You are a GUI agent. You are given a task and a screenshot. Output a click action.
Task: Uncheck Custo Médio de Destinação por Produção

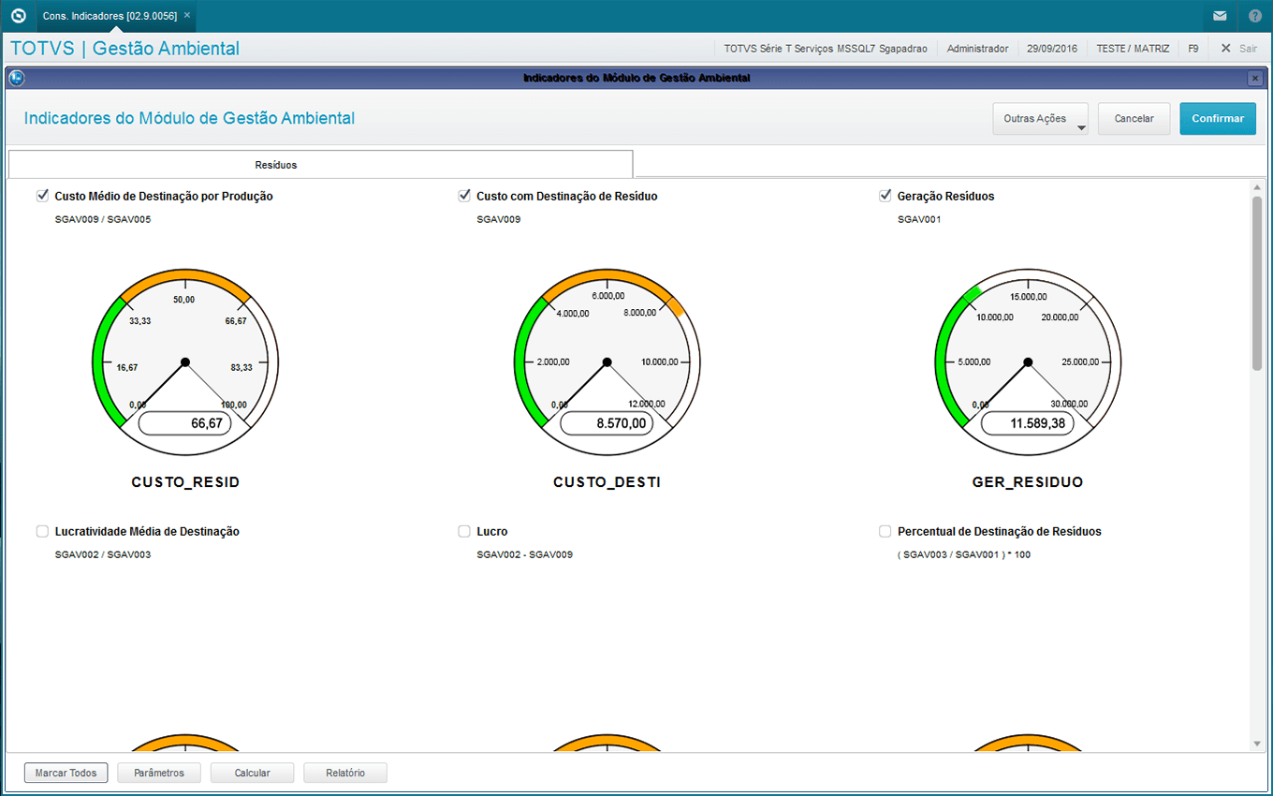42,196
